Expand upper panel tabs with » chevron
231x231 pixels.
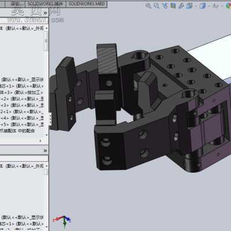[x=45, y=13]
